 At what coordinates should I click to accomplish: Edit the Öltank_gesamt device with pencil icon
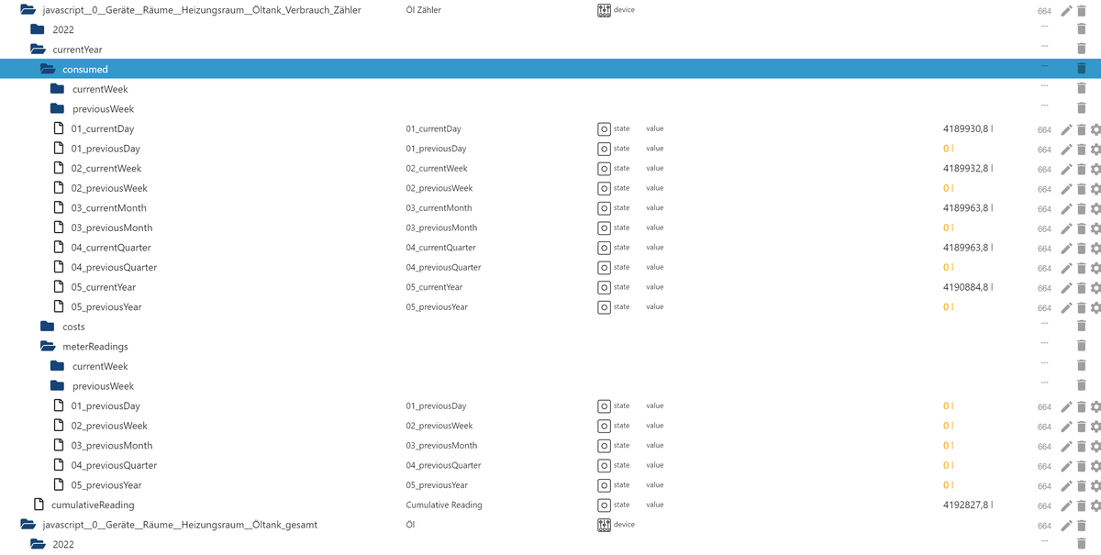pos(1066,526)
